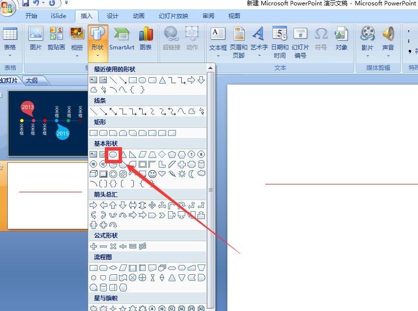418x311 pixels.
Task: Add an Action (动作) to the slide
Action: click(192, 39)
